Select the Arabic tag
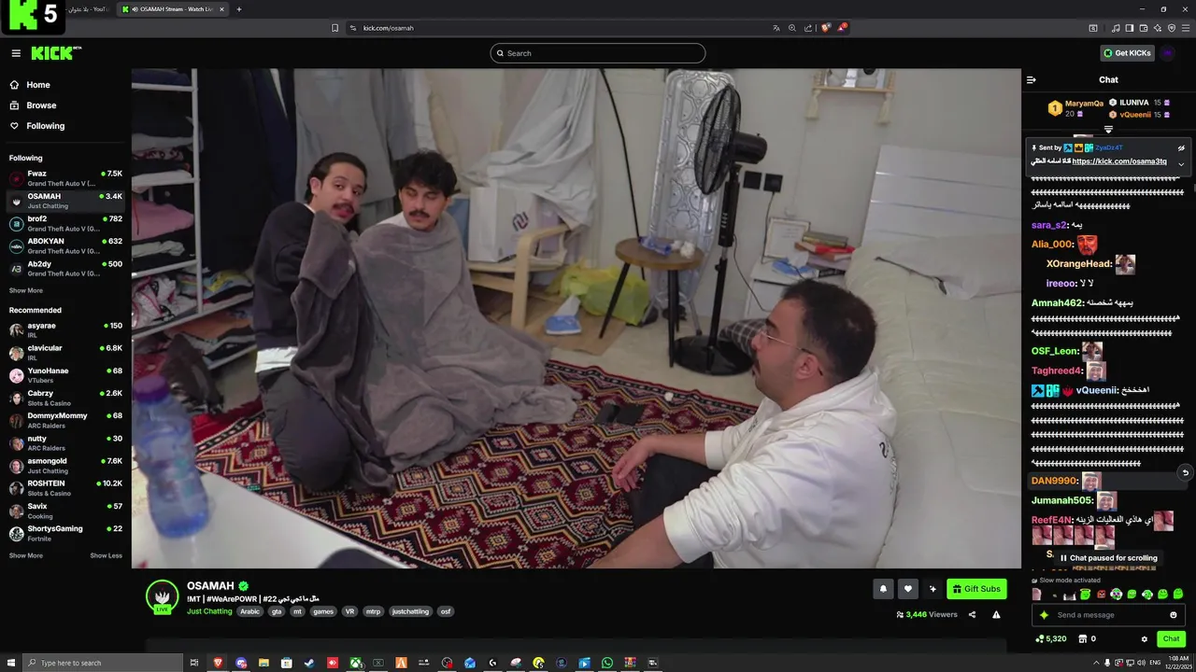The height and width of the screenshot is (672, 1196). [249, 611]
